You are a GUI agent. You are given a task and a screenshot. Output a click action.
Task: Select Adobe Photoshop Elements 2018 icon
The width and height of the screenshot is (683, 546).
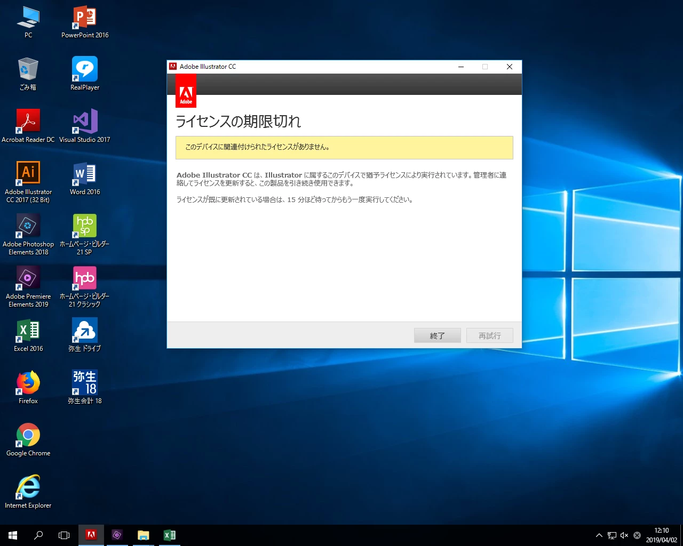[28, 235]
